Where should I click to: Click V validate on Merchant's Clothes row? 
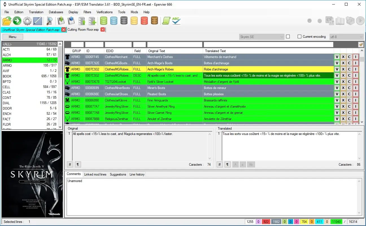click(337, 57)
